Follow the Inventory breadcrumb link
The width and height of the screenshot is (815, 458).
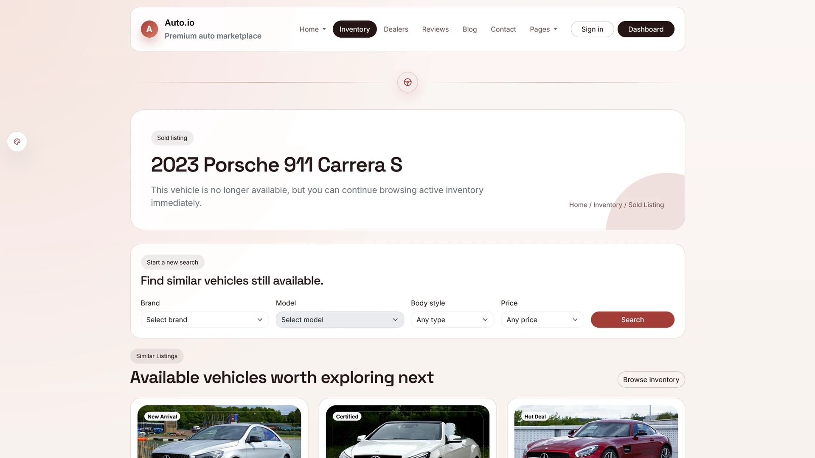click(607, 205)
